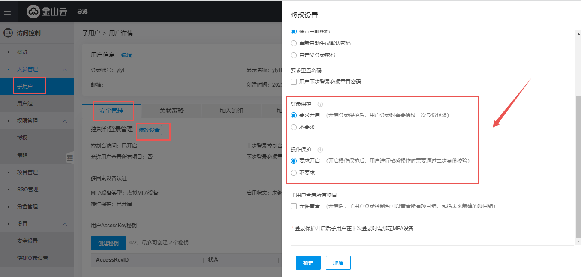Click the 子用户 breadcrumb link
Viewport: 581px width, 277px height.
[x=91, y=33]
